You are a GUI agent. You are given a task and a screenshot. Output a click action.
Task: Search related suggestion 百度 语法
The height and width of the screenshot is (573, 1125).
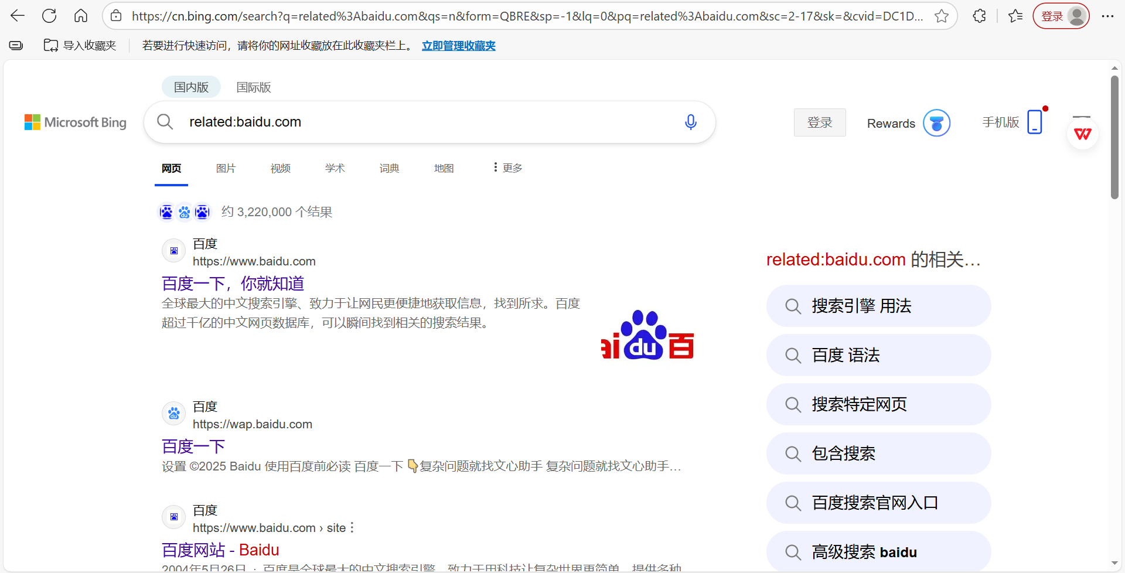pos(878,355)
